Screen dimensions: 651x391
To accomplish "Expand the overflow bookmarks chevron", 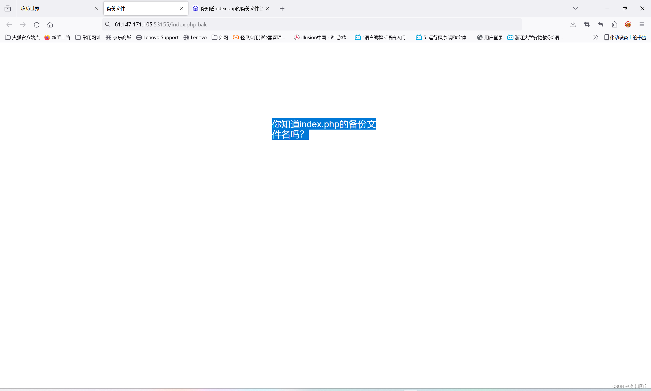I will pos(596,37).
